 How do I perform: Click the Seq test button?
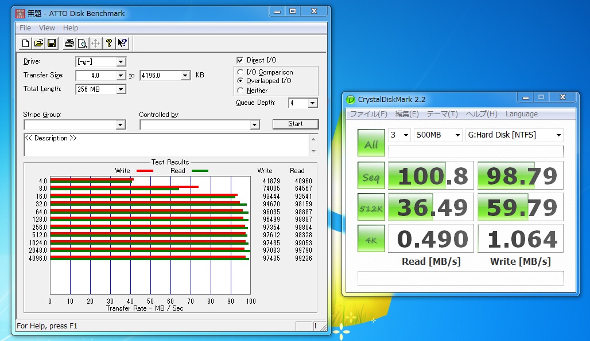click(371, 176)
